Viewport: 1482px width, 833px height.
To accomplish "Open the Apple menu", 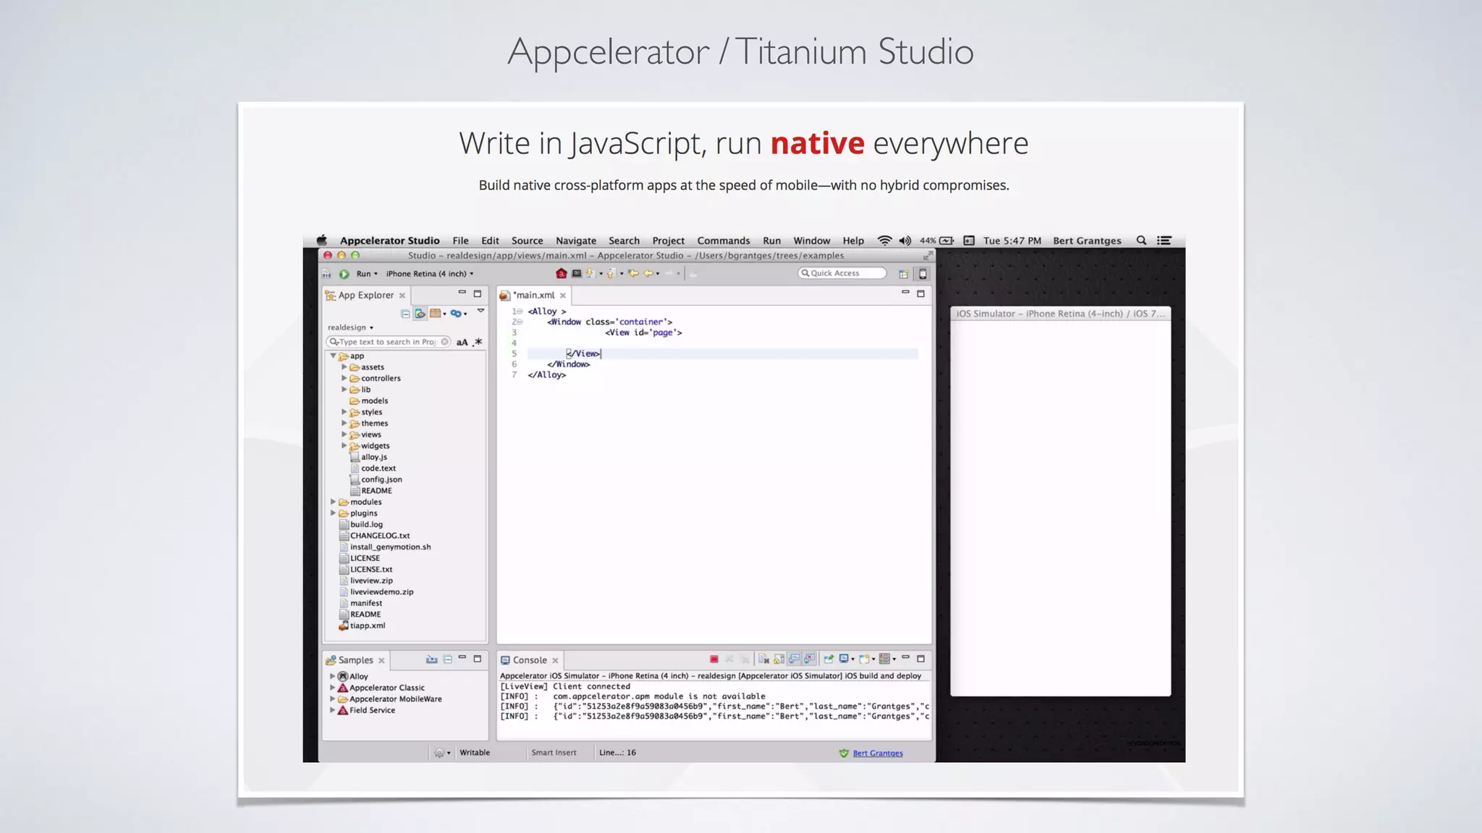I will point(322,240).
